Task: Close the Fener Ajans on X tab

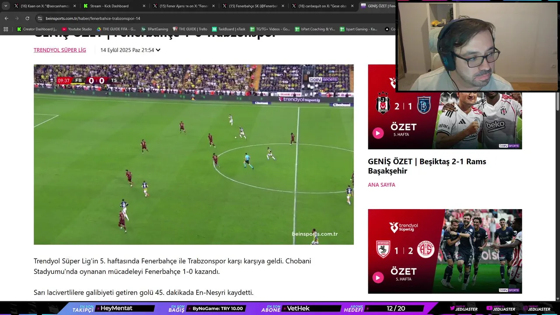Action: (x=213, y=6)
